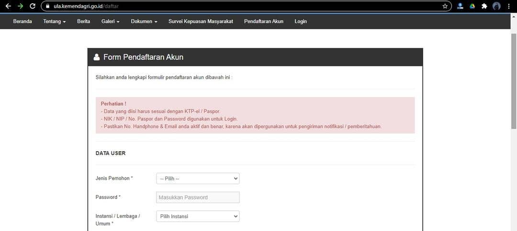The width and height of the screenshot is (517, 231).
Task: Click the browser back arrow
Action: 8,6
